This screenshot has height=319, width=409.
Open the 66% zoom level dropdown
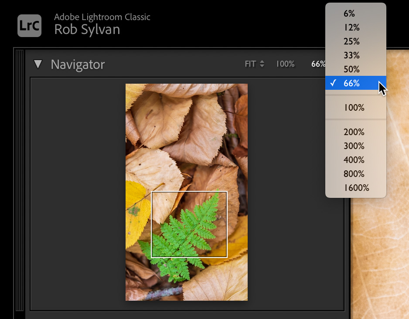click(x=318, y=64)
